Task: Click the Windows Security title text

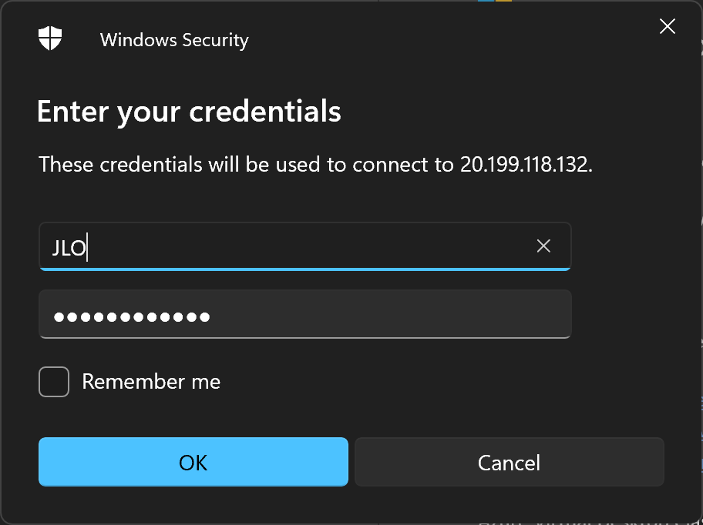Action: coord(174,40)
